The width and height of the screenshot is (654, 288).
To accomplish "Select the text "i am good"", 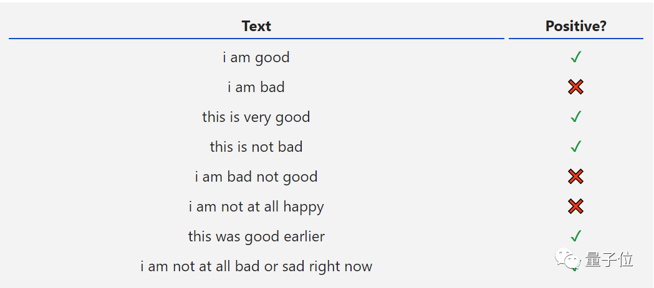I will [256, 57].
